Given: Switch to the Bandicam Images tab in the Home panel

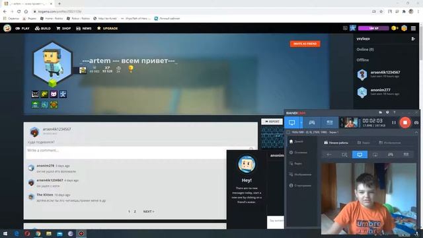Looking at the screenshot, I should tap(390, 143).
